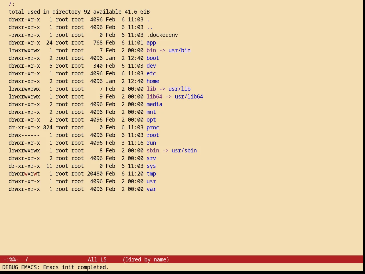Open the boot directory
365x274 pixels.
point(153,58)
